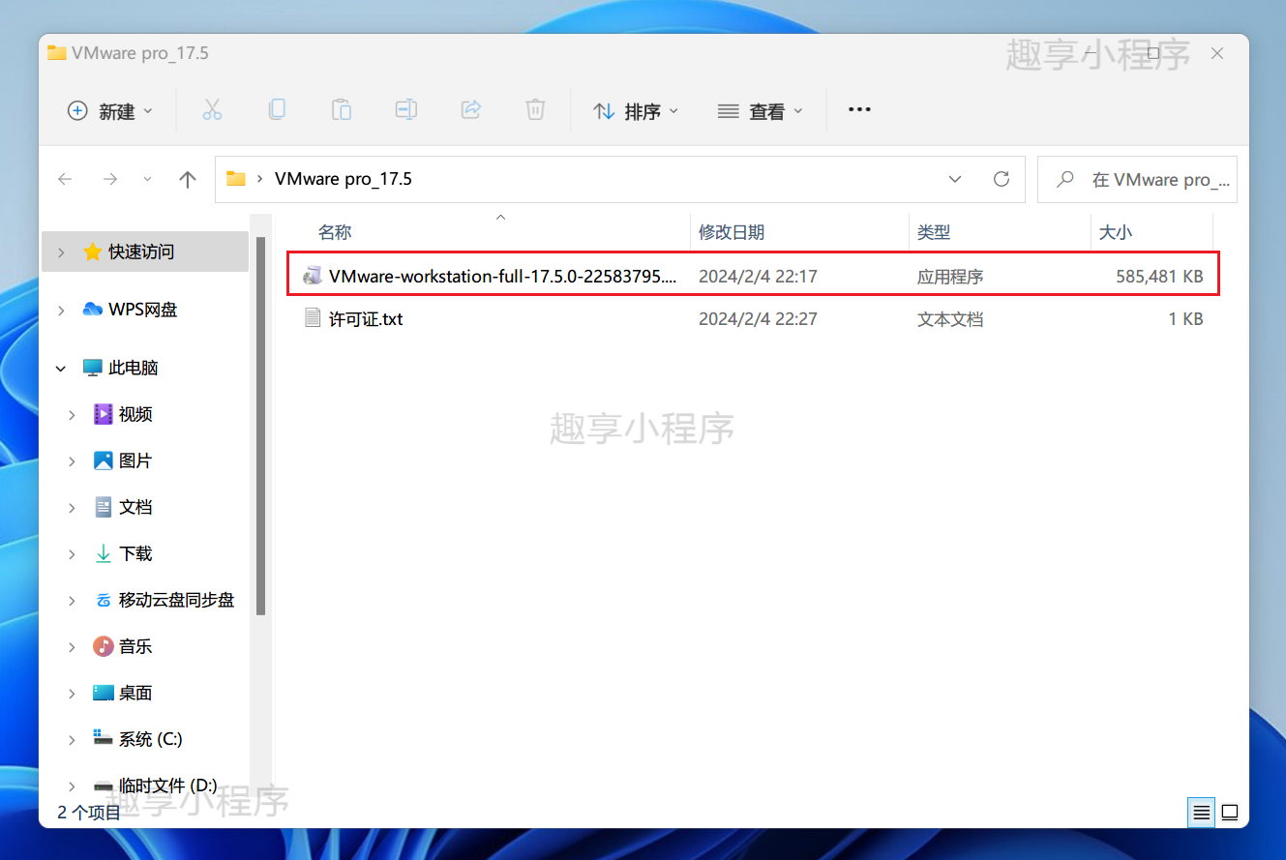Click the 移动云盘同步盘 cloud icon
The width and height of the screenshot is (1286, 860).
click(103, 600)
